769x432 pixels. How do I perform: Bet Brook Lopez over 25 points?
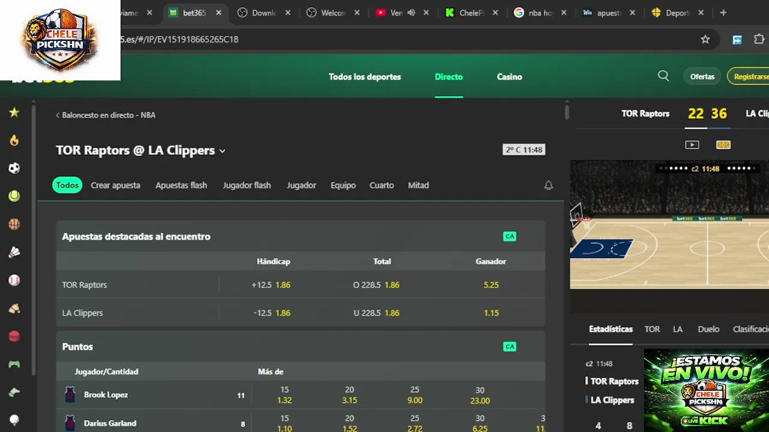coord(415,395)
